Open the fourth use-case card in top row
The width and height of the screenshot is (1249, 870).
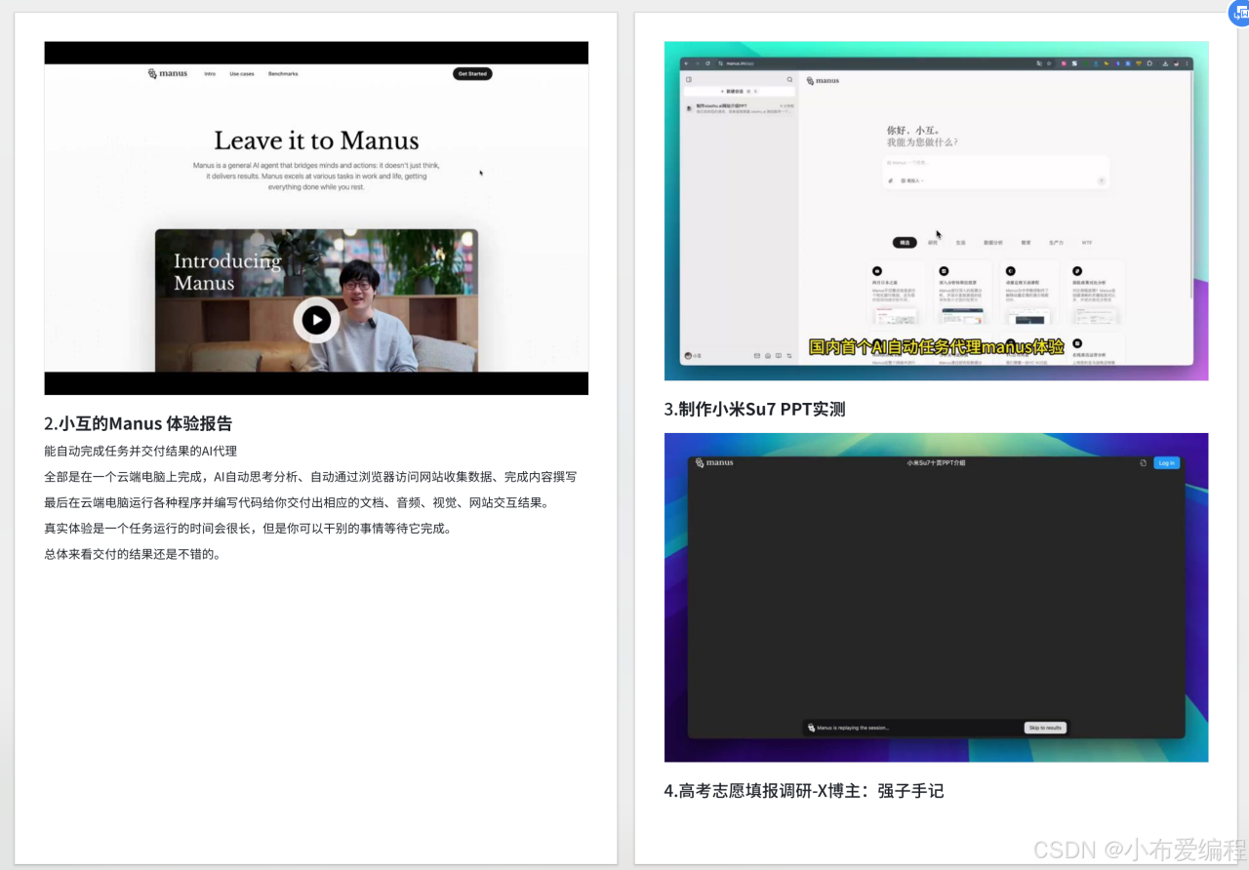[1096, 294]
